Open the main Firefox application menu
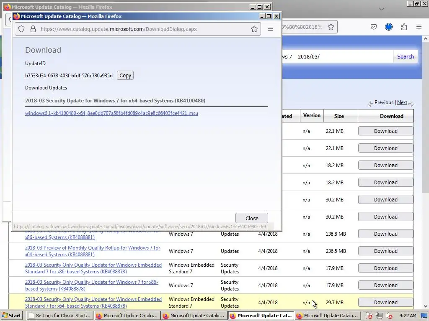The width and height of the screenshot is (429, 321). [x=419, y=27]
